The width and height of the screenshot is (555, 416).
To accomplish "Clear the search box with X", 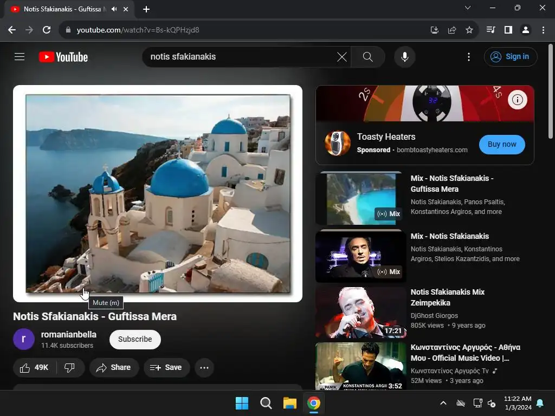I will coord(341,56).
